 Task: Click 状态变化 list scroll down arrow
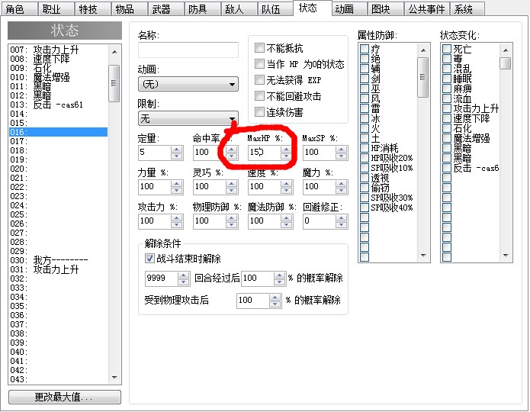click(x=506, y=256)
